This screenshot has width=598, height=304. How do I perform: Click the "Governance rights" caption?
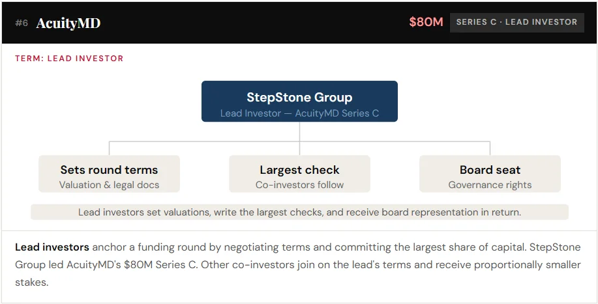click(x=490, y=185)
